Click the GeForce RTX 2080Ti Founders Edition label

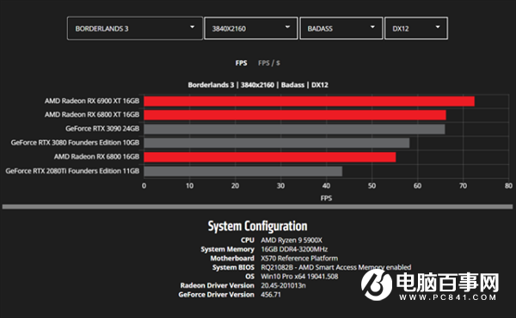click(72, 171)
